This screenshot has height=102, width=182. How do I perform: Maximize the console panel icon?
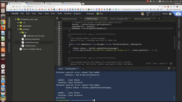coord(169,68)
